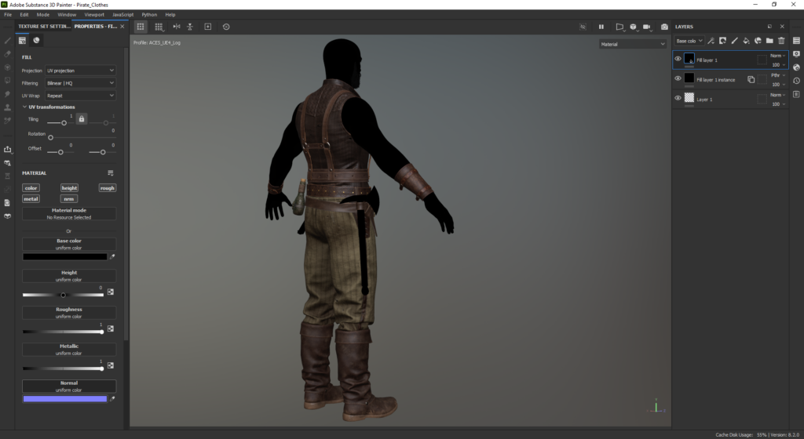This screenshot has height=439, width=804.
Task: Open the UV Wrap dropdown showing Repeat
Action: pyautogui.click(x=81, y=96)
